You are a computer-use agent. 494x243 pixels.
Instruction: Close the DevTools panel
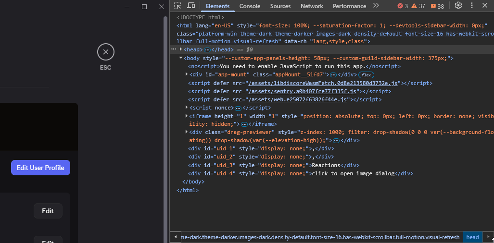point(484,5)
